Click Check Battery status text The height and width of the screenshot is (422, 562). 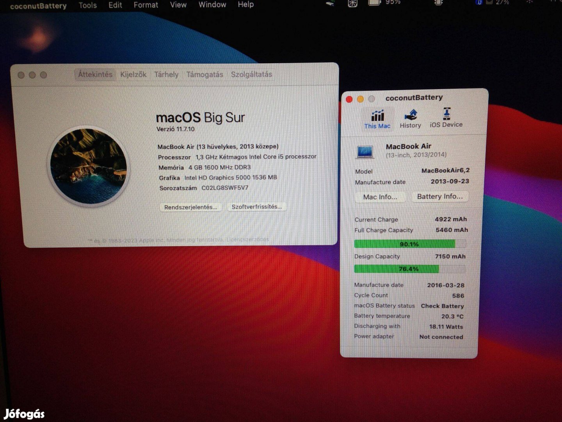(x=442, y=306)
